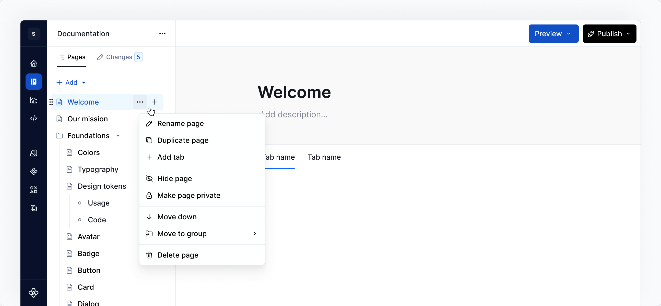Open the Home section in the sidebar
Viewport: 661px width, 306px height.
click(x=34, y=63)
